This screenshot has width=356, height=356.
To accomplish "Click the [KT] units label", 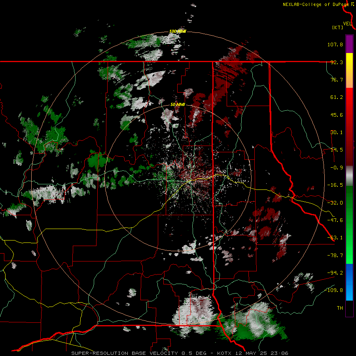I will (x=337, y=27).
